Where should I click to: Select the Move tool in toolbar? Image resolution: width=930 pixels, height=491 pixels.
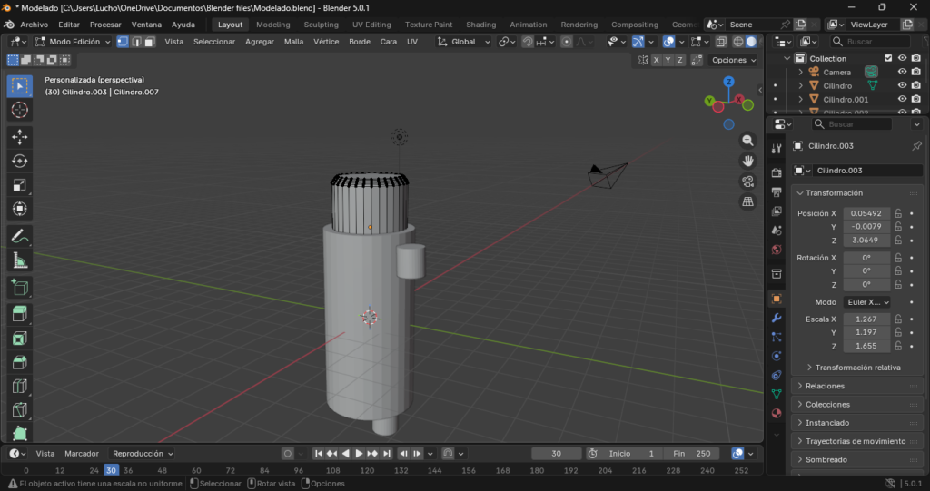pyautogui.click(x=19, y=136)
